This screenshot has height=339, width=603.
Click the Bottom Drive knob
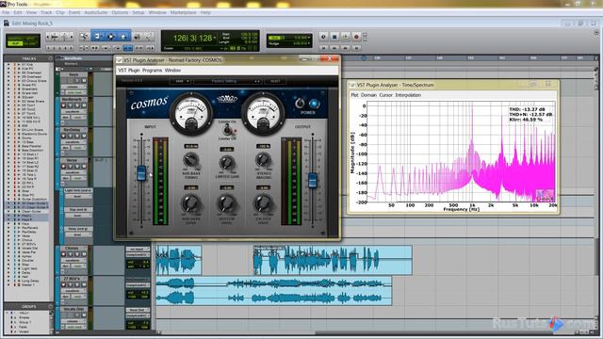pos(227,203)
